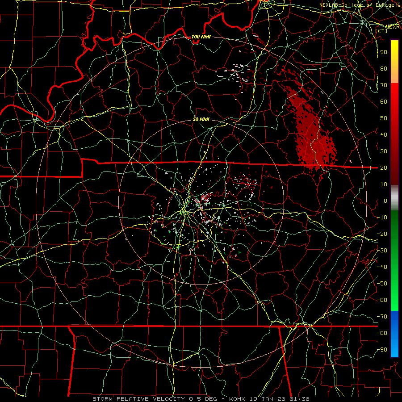Click the 0 value on the color scale

click(385, 201)
